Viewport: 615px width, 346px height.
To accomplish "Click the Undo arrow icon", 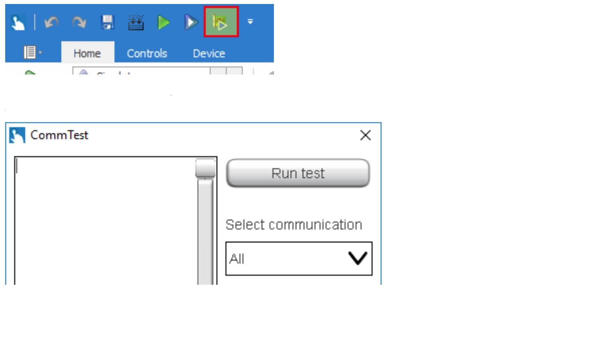I will (51, 22).
